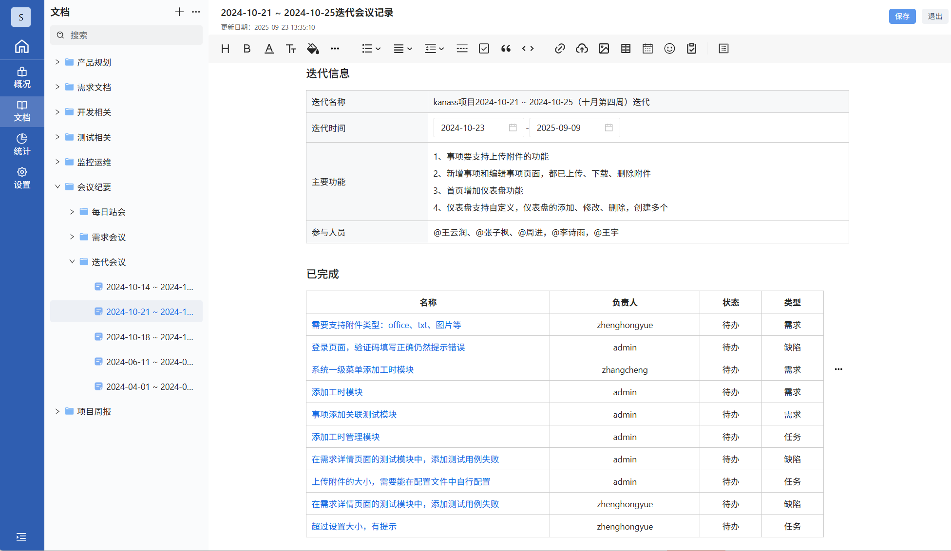Open the background fill color tool
This screenshot has width=951, height=551.
(x=313, y=49)
